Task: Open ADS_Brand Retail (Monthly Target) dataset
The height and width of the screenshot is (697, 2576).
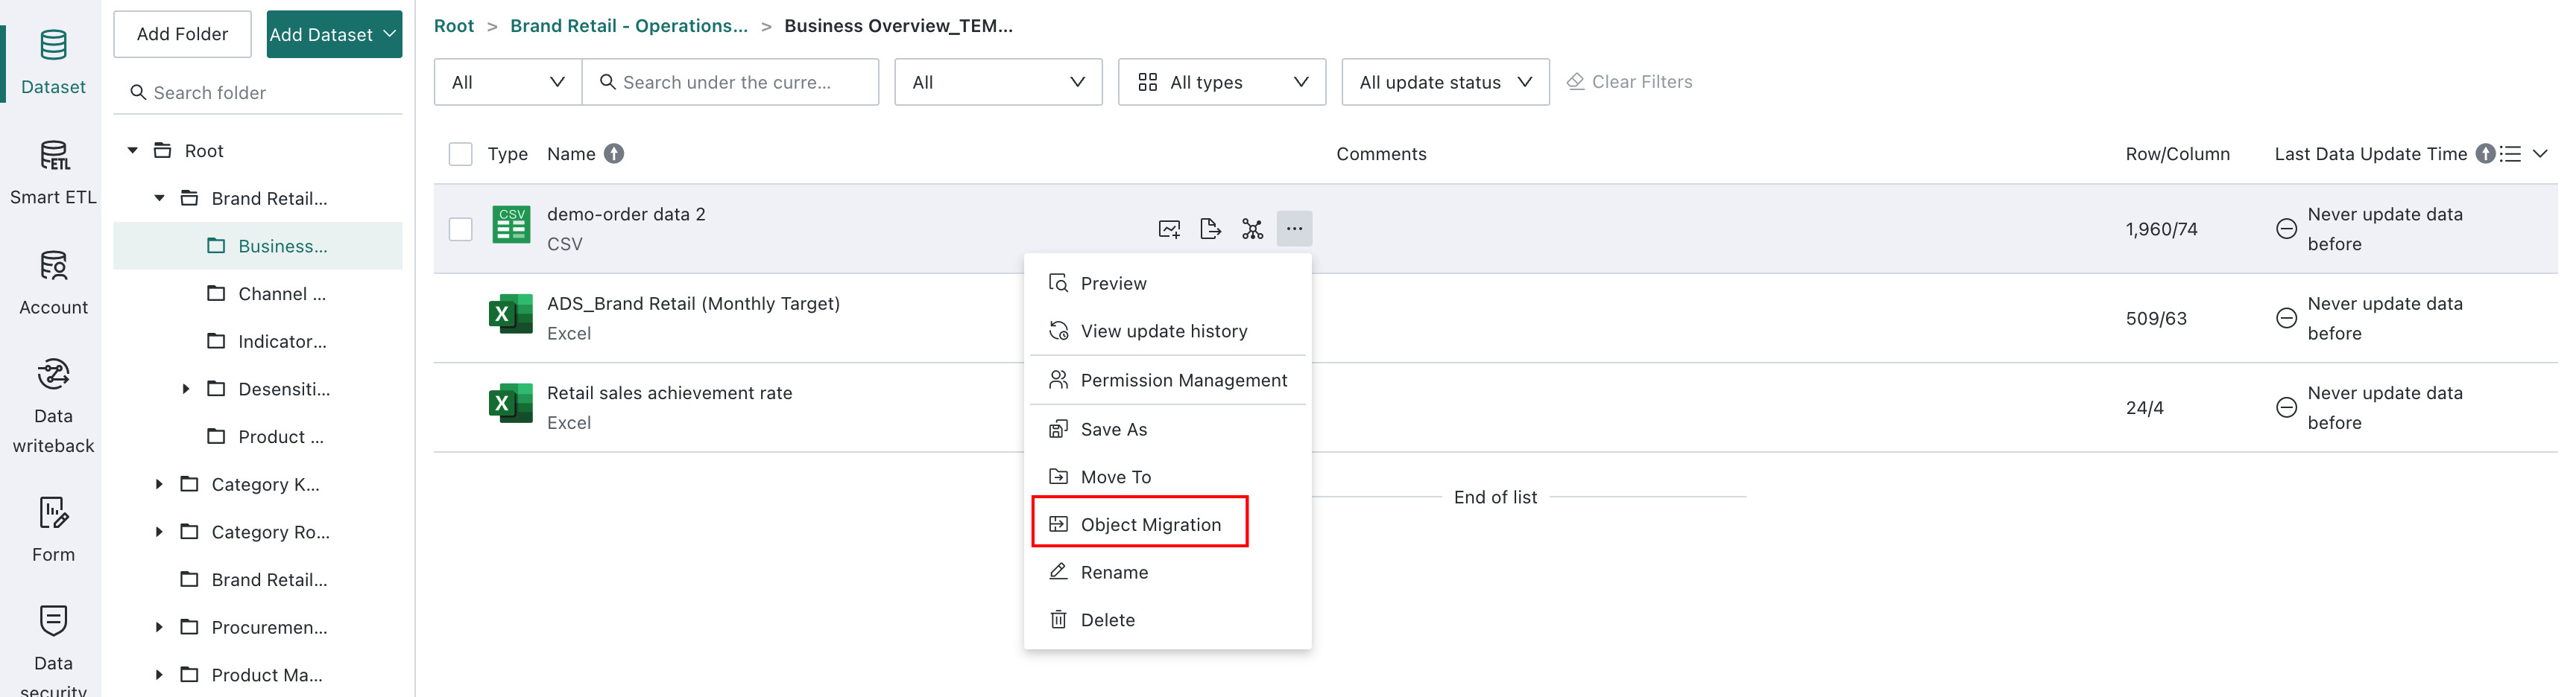Action: click(693, 304)
